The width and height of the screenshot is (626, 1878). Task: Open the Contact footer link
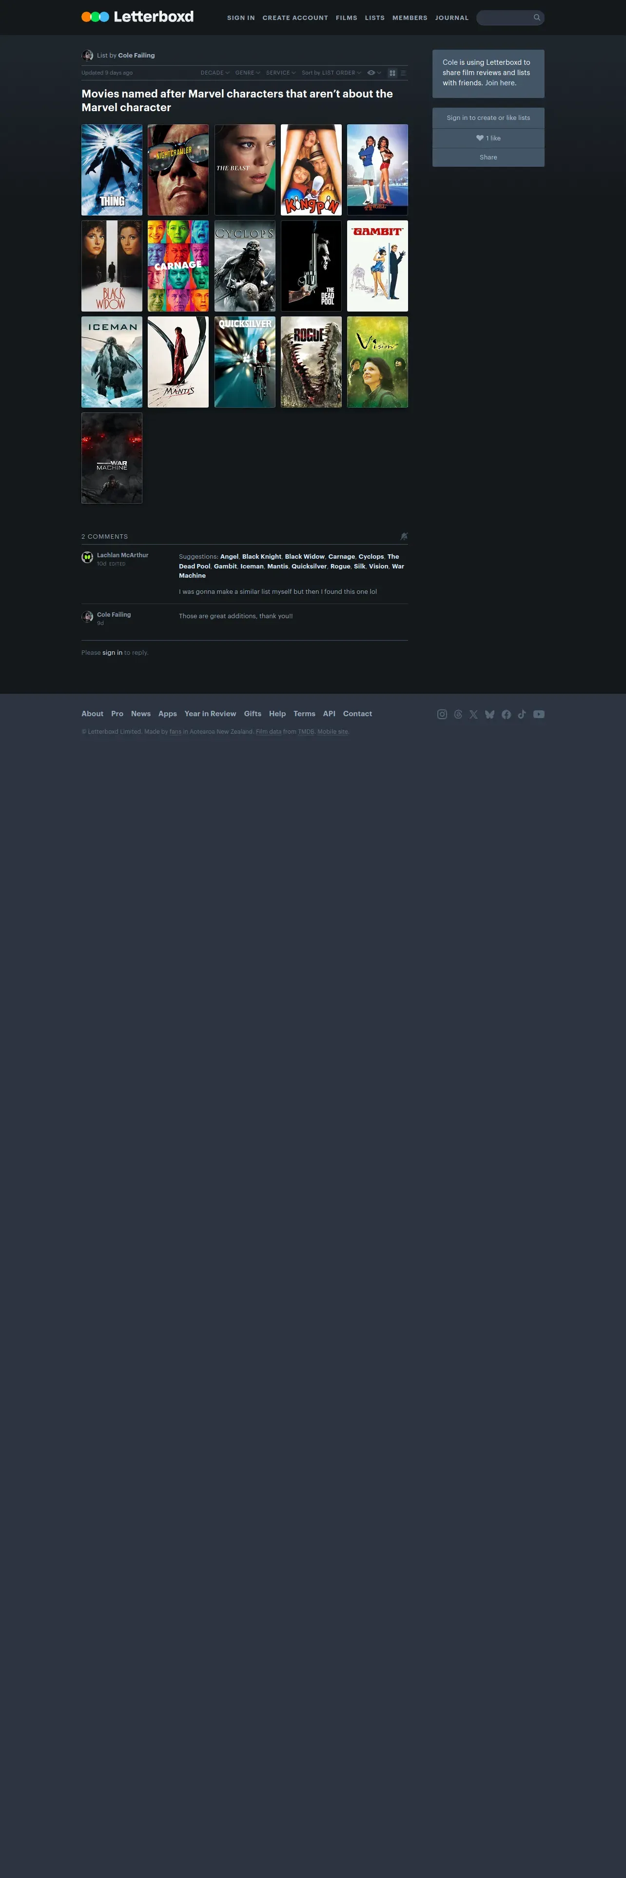358,714
